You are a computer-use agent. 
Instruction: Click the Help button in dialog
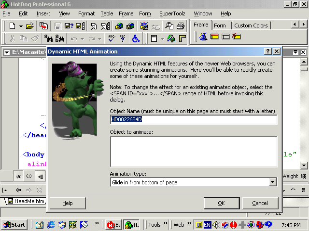pos(68,203)
